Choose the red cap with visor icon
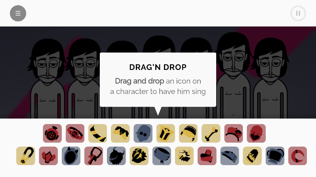Viewport: 316px width, 177px height. 234,134
